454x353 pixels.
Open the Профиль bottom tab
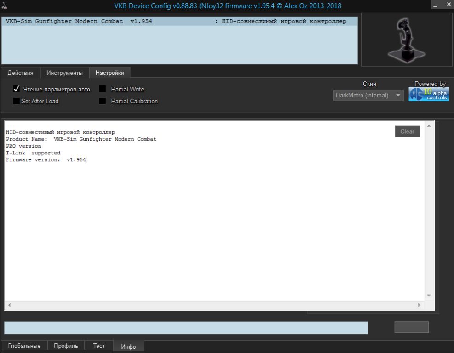pos(66,346)
